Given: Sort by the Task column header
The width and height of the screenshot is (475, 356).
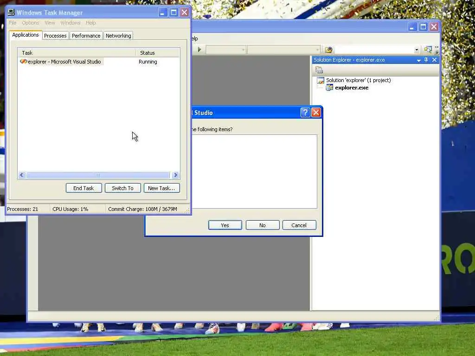Looking at the screenshot, I should 77,53.
